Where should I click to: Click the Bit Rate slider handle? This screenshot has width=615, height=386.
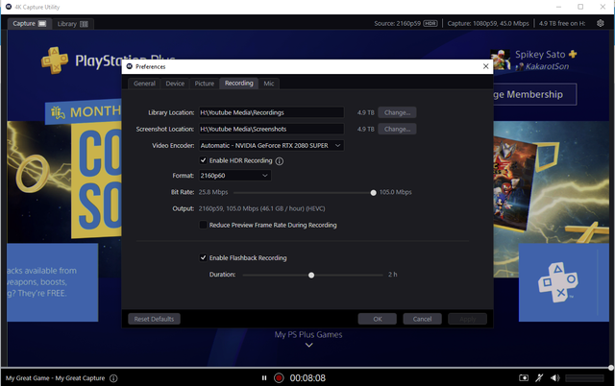pos(373,192)
